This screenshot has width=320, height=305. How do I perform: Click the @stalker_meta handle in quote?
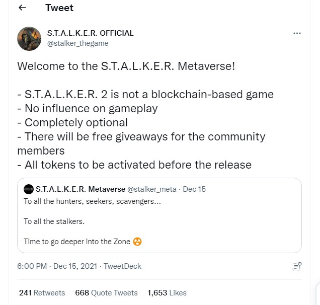pos(152,189)
